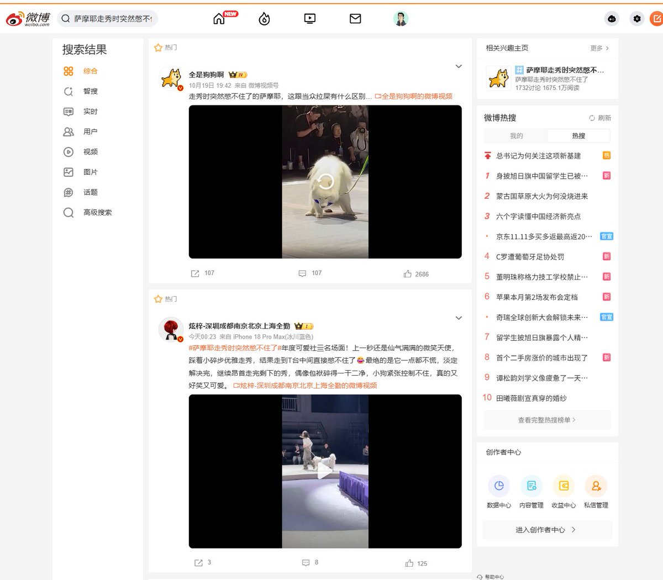The width and height of the screenshot is (663, 580).
Task: Open hot search 苹果本月第2场发布会定档
Action: (x=537, y=297)
